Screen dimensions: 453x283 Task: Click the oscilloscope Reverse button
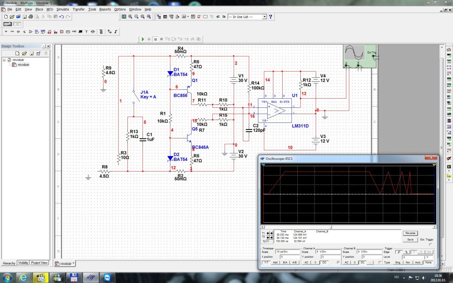click(410, 233)
